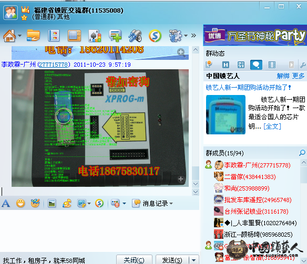Click the group avatar icon in title bar

tap(11, 13)
